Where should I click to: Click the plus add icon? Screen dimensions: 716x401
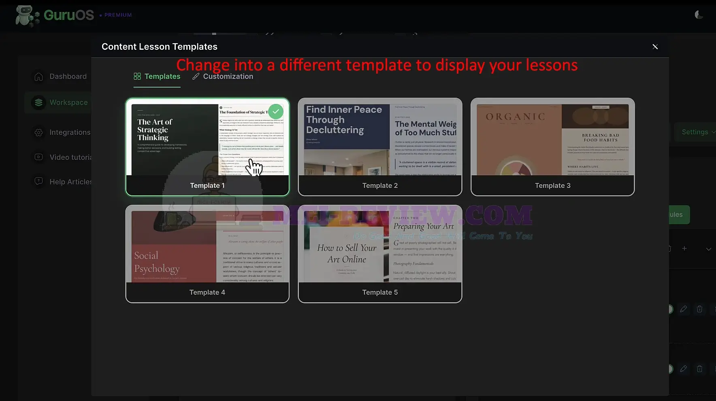pyautogui.click(x=684, y=248)
